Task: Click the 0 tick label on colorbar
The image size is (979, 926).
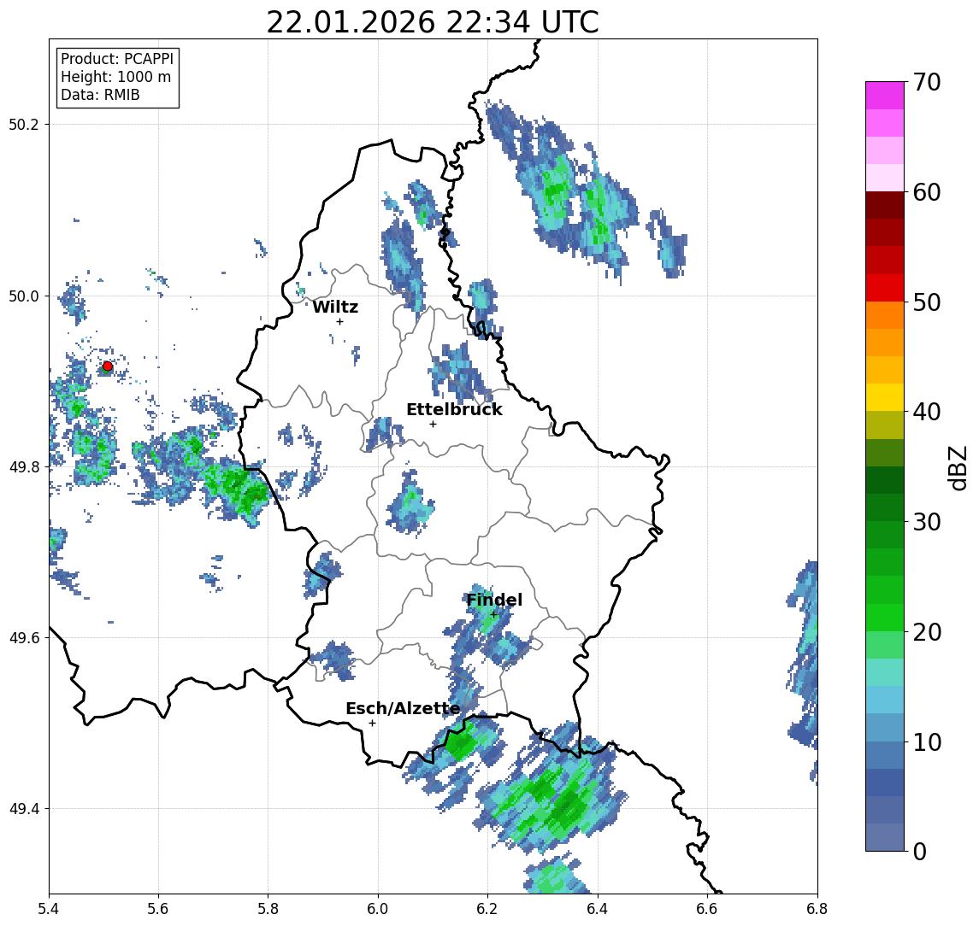Action: point(920,851)
